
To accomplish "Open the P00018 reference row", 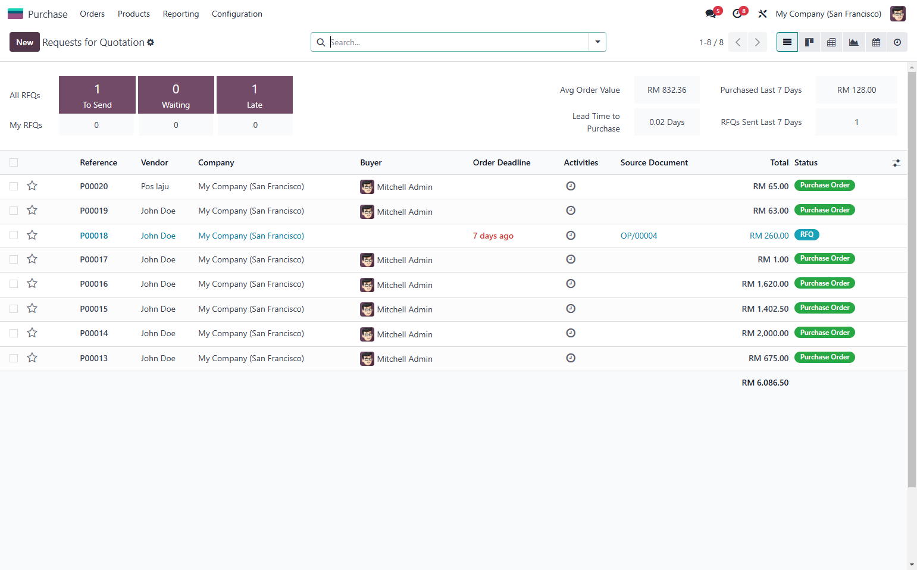I will (94, 236).
